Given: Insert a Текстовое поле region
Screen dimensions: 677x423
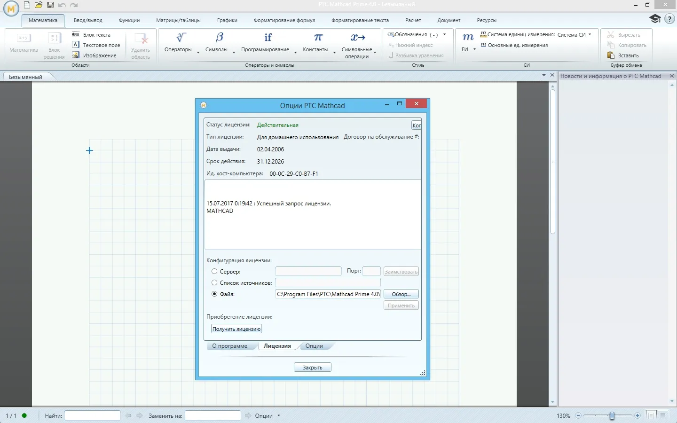Looking at the screenshot, I should coord(96,45).
